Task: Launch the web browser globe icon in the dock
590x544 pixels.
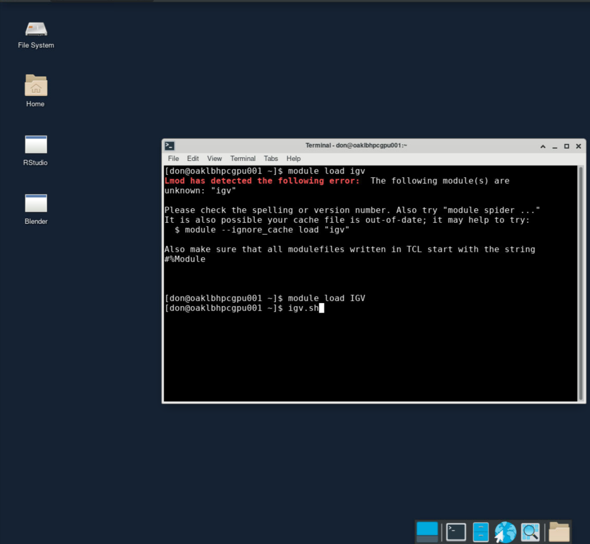Action: click(x=505, y=532)
